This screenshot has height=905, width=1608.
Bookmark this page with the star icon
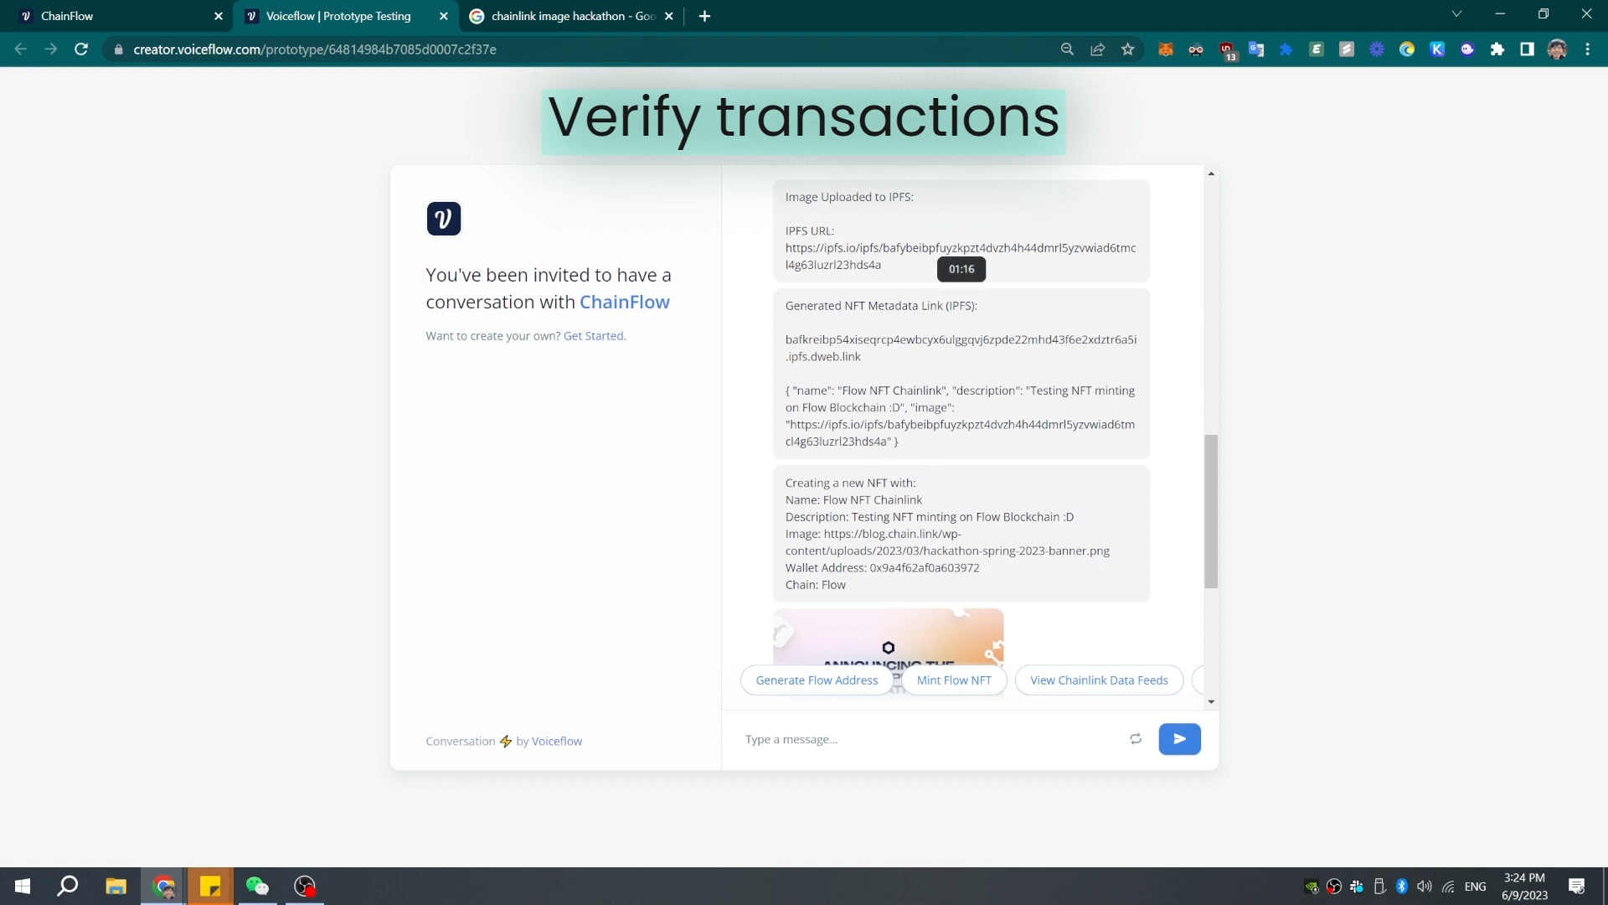pos(1127,49)
